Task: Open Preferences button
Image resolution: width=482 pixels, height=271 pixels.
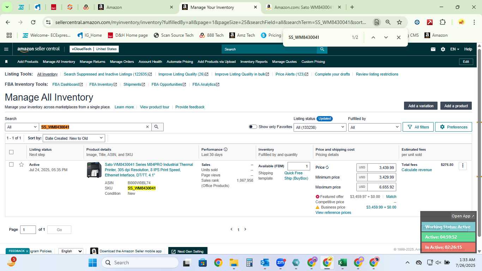Action: pos(453,127)
